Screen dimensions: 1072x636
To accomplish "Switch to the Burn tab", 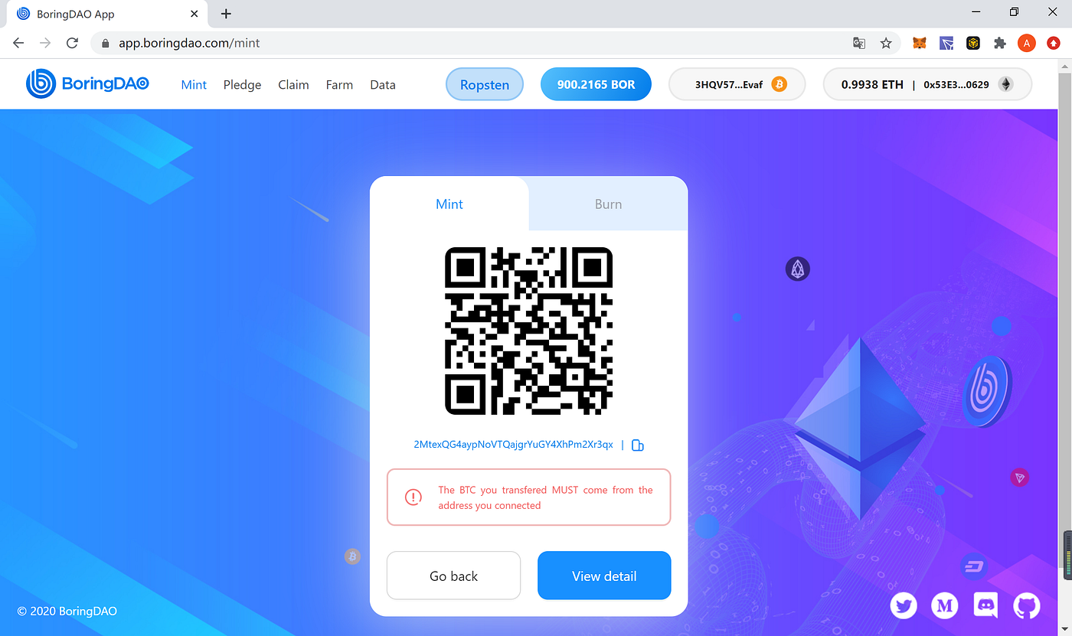I will tap(608, 204).
